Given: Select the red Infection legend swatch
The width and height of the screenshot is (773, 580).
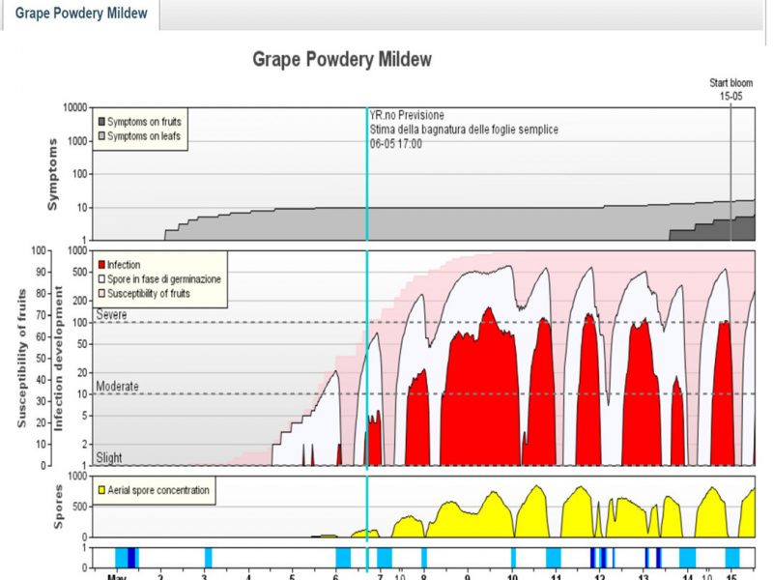Looking at the screenshot, I should pos(100,264).
